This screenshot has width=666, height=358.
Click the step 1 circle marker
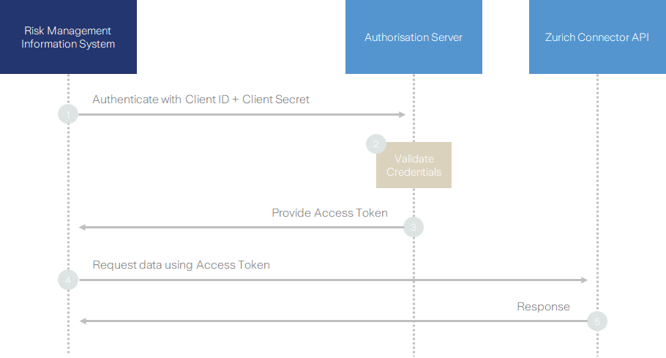[x=68, y=115]
